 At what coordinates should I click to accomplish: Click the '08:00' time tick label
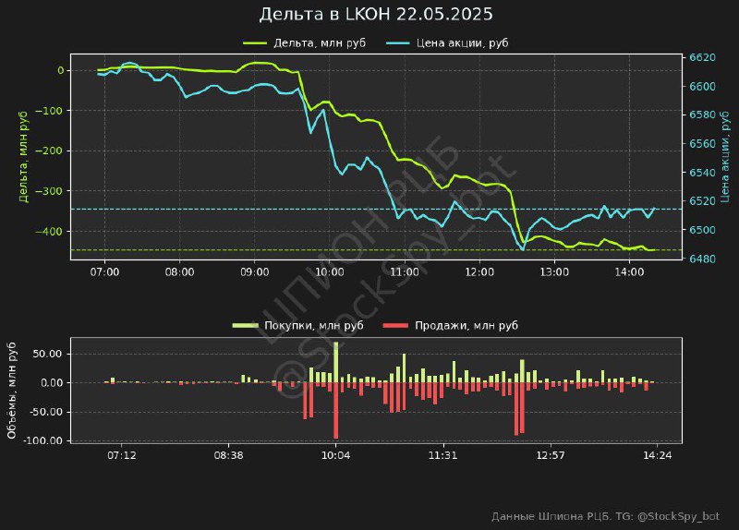tap(179, 271)
